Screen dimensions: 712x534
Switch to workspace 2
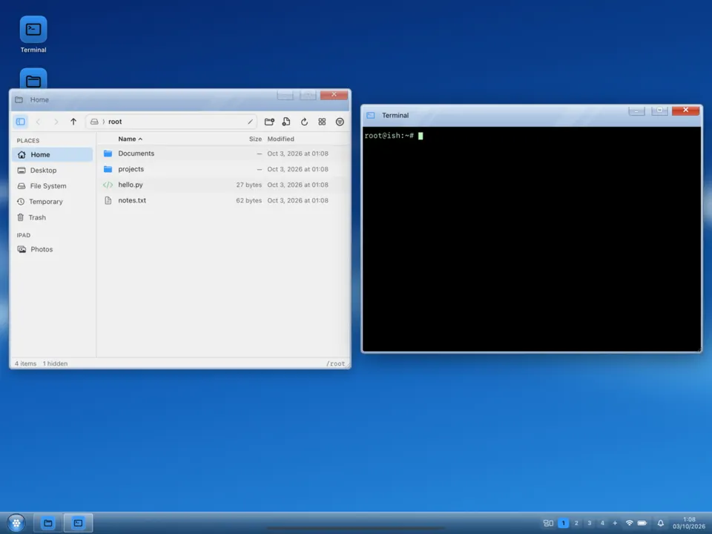[576, 523]
